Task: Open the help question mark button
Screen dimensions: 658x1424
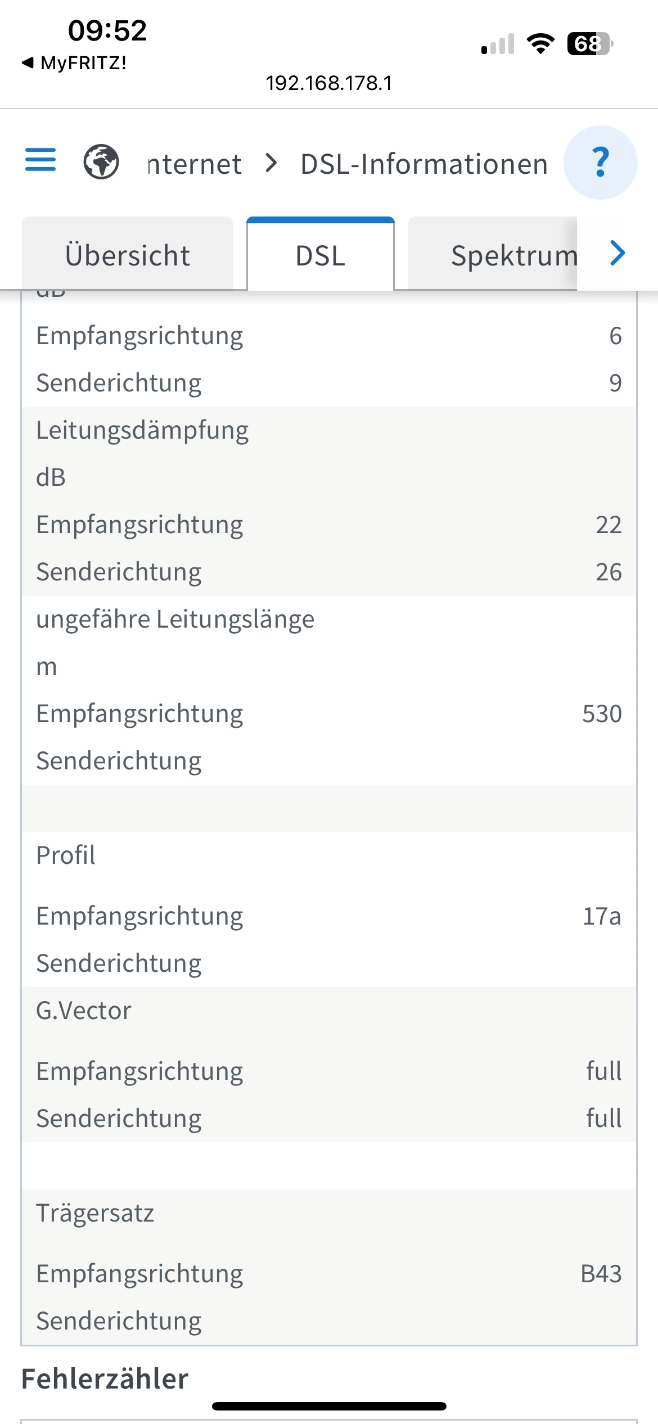Action: click(x=600, y=163)
